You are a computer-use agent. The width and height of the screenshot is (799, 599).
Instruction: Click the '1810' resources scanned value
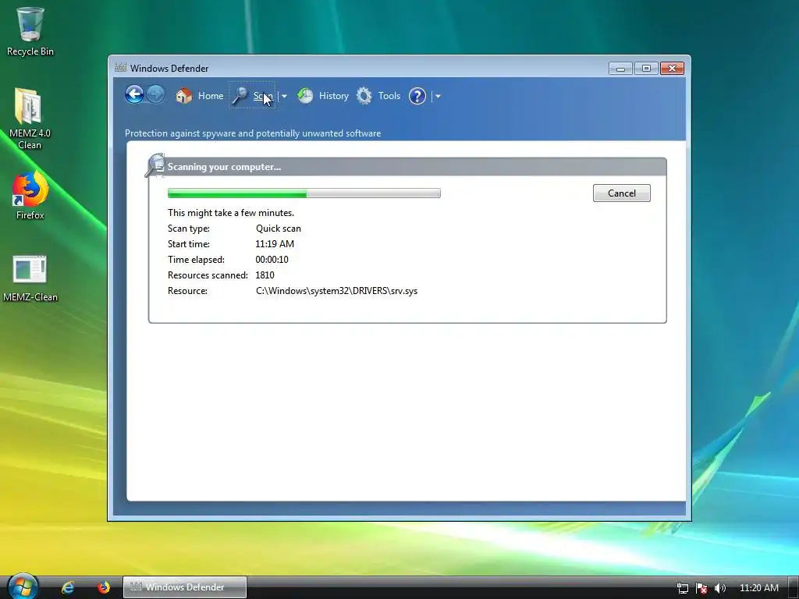(265, 275)
